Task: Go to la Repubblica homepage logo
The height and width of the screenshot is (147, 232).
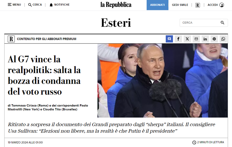Action: 116,5
